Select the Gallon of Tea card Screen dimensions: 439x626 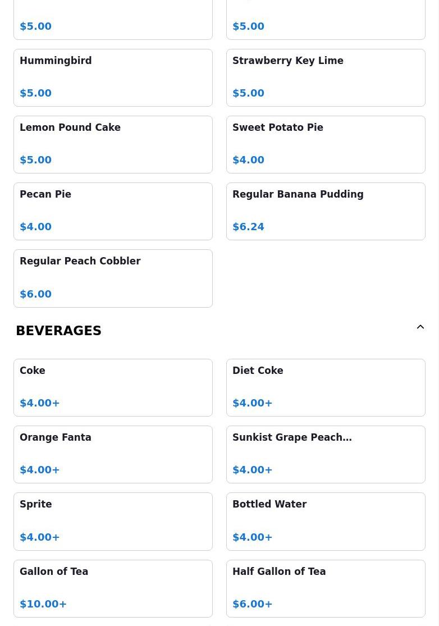113,588
